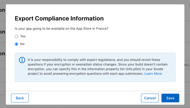The image size is (190, 108).
Task: Click the blue info icon in the notice
Action: click(22, 60)
